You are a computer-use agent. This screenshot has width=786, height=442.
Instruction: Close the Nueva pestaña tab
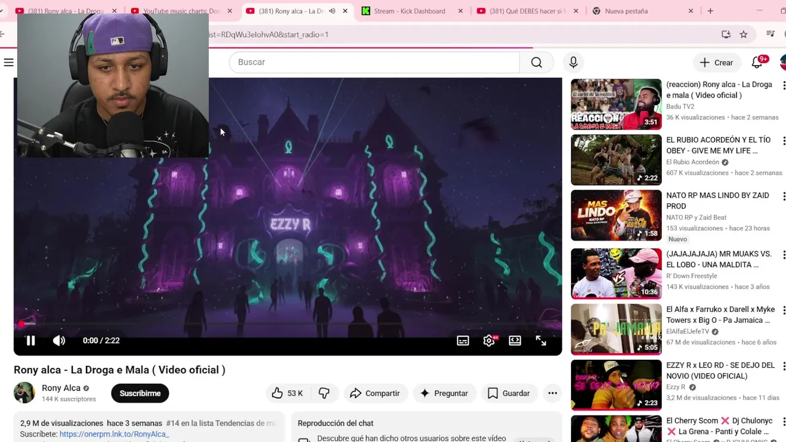691,11
